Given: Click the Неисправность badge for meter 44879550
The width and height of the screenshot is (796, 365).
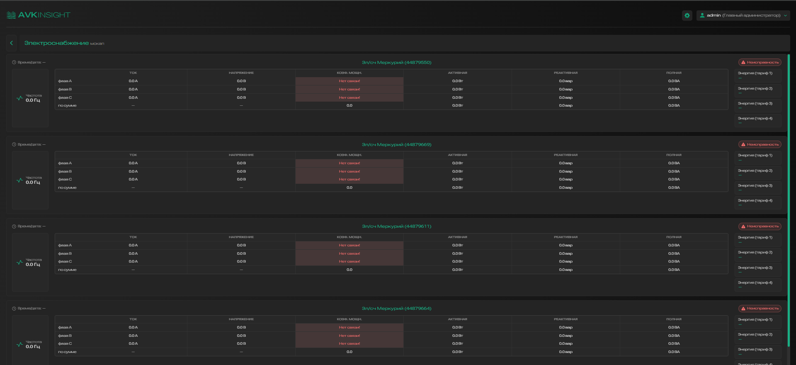Looking at the screenshot, I should pyautogui.click(x=760, y=62).
